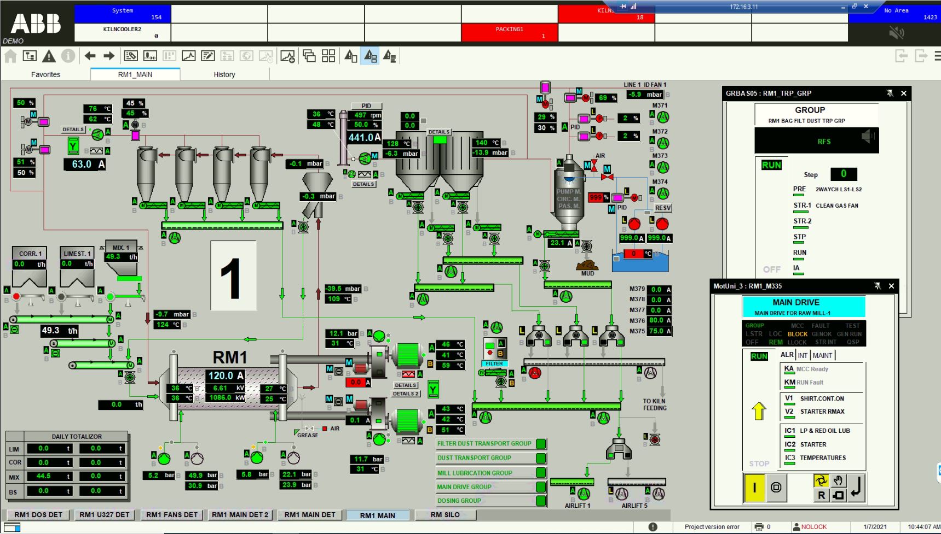Open the RM1 FANS DET display button
Screen dimensions: 941x534
172,514
